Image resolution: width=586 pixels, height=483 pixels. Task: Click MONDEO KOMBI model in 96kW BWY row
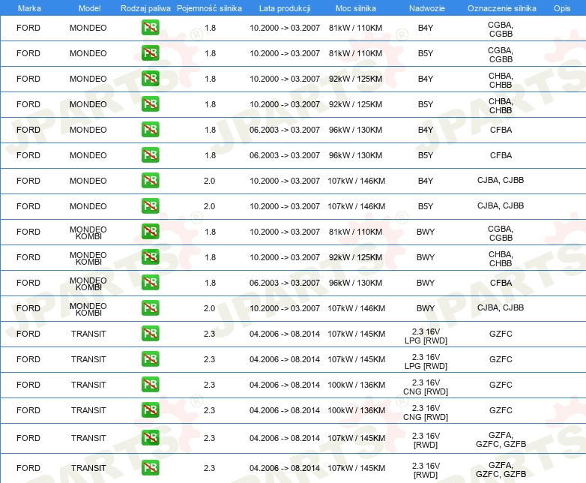(x=88, y=283)
